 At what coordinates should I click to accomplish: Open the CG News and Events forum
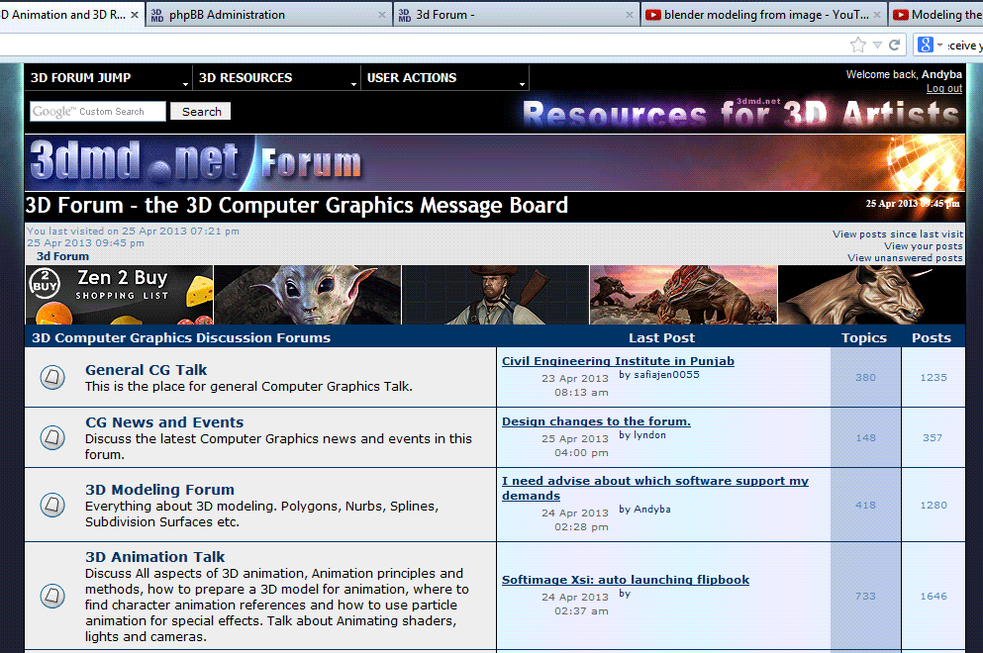coord(164,422)
